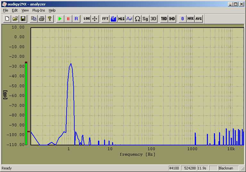
Task: Toggle the LOG frequency scale button
Action: click(87, 19)
